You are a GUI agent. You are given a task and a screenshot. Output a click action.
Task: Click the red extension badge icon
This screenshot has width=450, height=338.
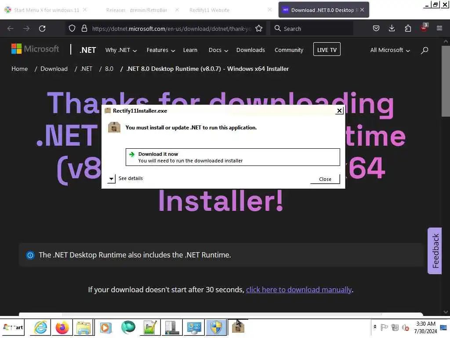(424, 28)
